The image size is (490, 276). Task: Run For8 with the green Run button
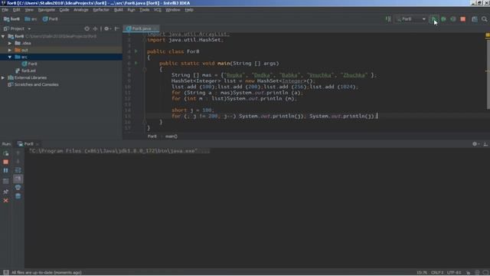(x=434, y=19)
